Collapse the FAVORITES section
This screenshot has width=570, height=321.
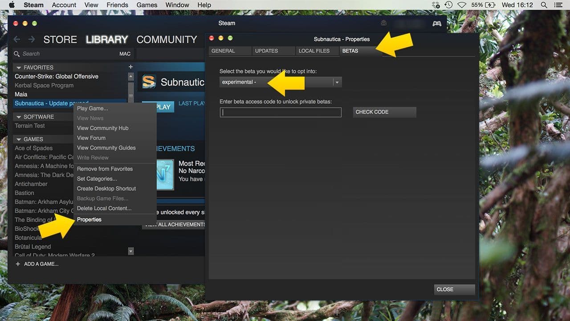coord(19,67)
